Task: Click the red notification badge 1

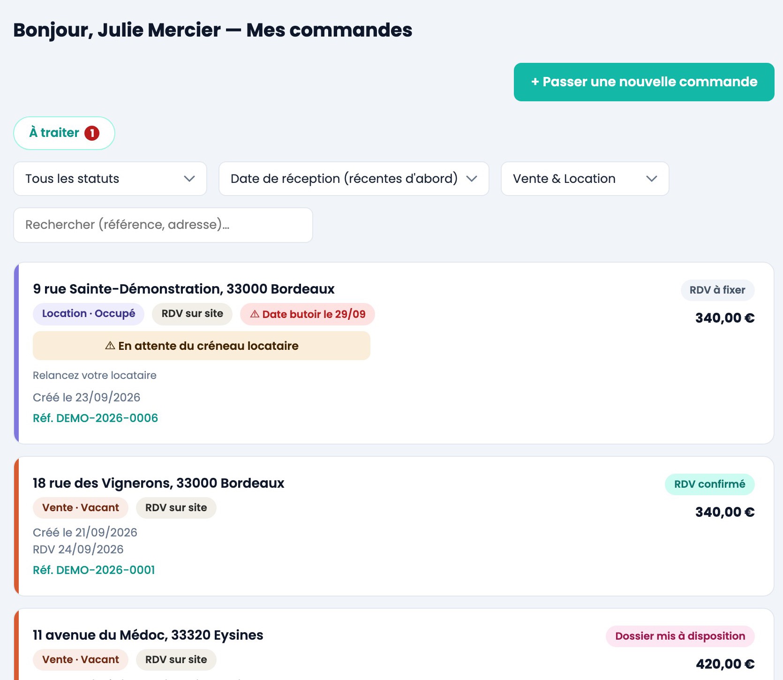Action: [92, 133]
